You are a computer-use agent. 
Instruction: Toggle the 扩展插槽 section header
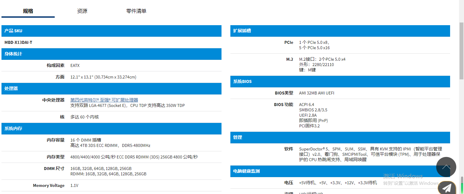pyautogui.click(x=340, y=31)
